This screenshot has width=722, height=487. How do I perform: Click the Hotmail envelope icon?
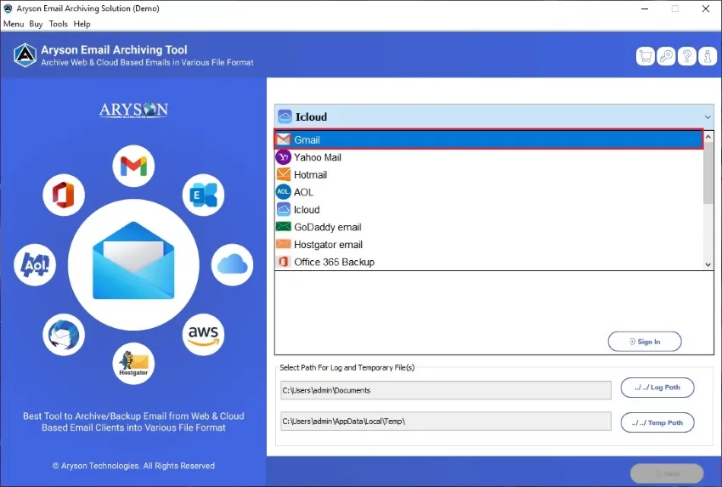click(284, 174)
